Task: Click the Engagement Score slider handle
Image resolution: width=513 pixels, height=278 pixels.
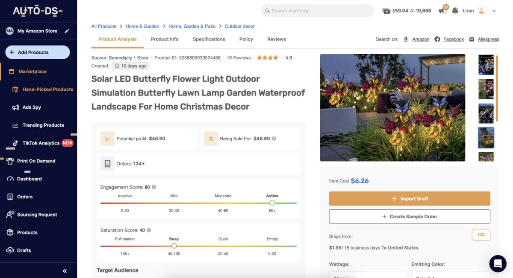Action: [x=272, y=203]
